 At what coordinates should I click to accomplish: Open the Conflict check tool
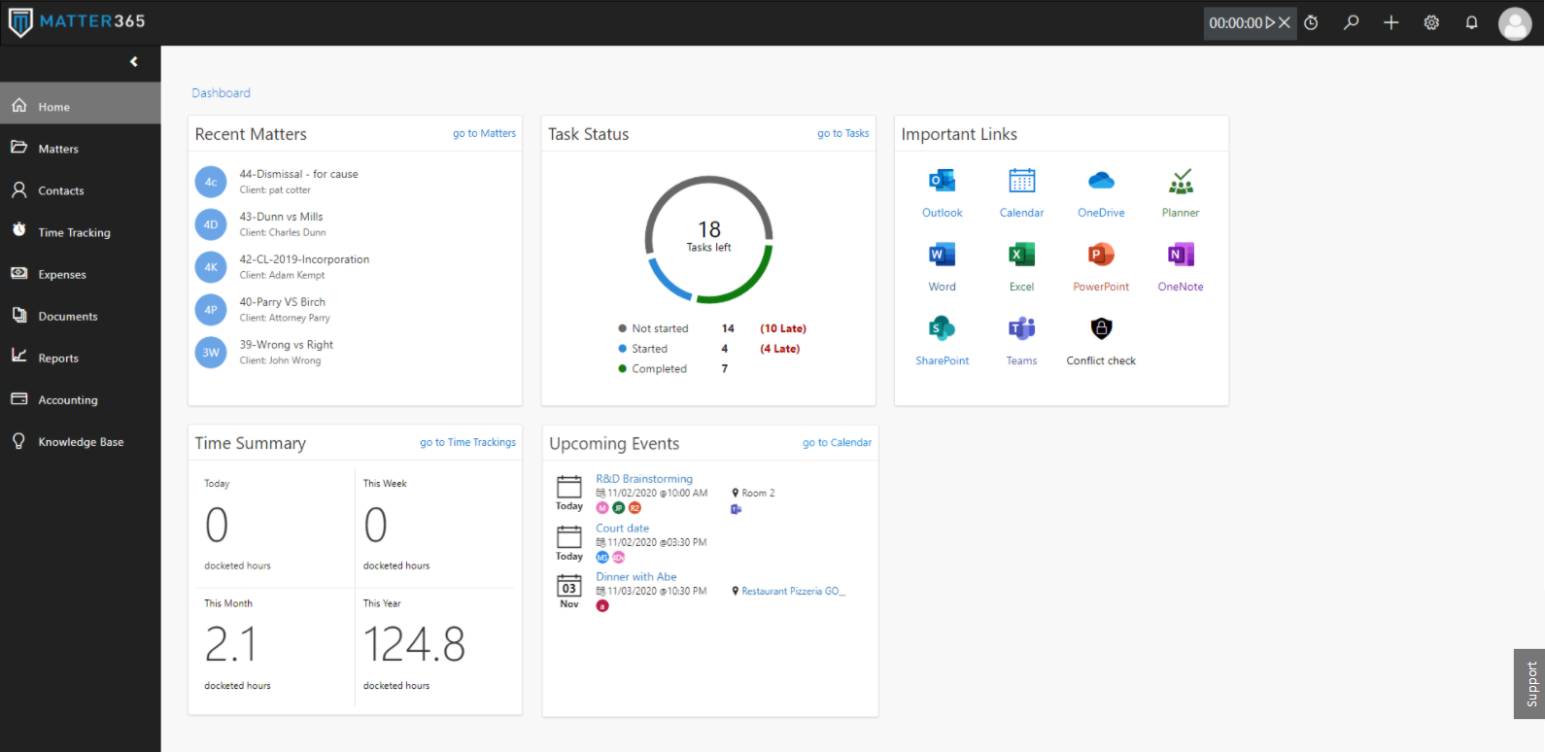click(1101, 328)
